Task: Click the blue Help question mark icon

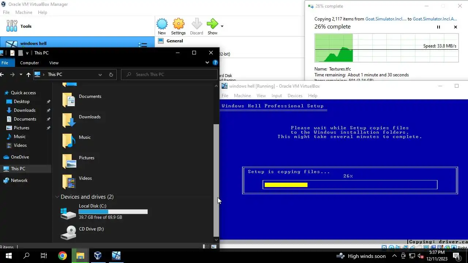Action: tap(215, 63)
